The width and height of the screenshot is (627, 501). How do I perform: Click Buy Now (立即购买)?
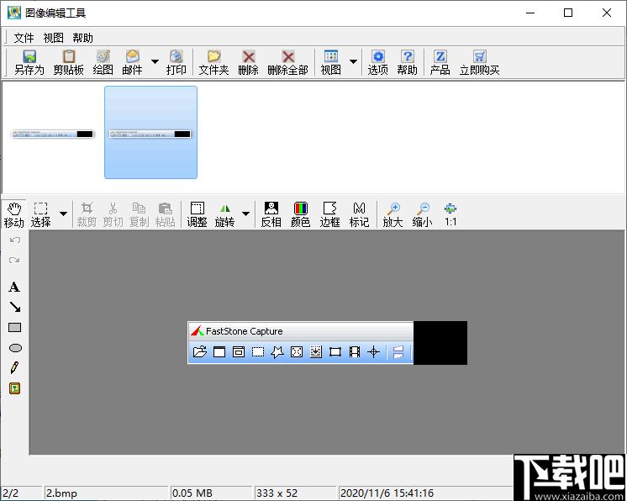coord(479,63)
